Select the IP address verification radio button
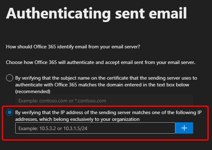Image resolution: width=212 pixels, height=150 pixels. coord(10,112)
